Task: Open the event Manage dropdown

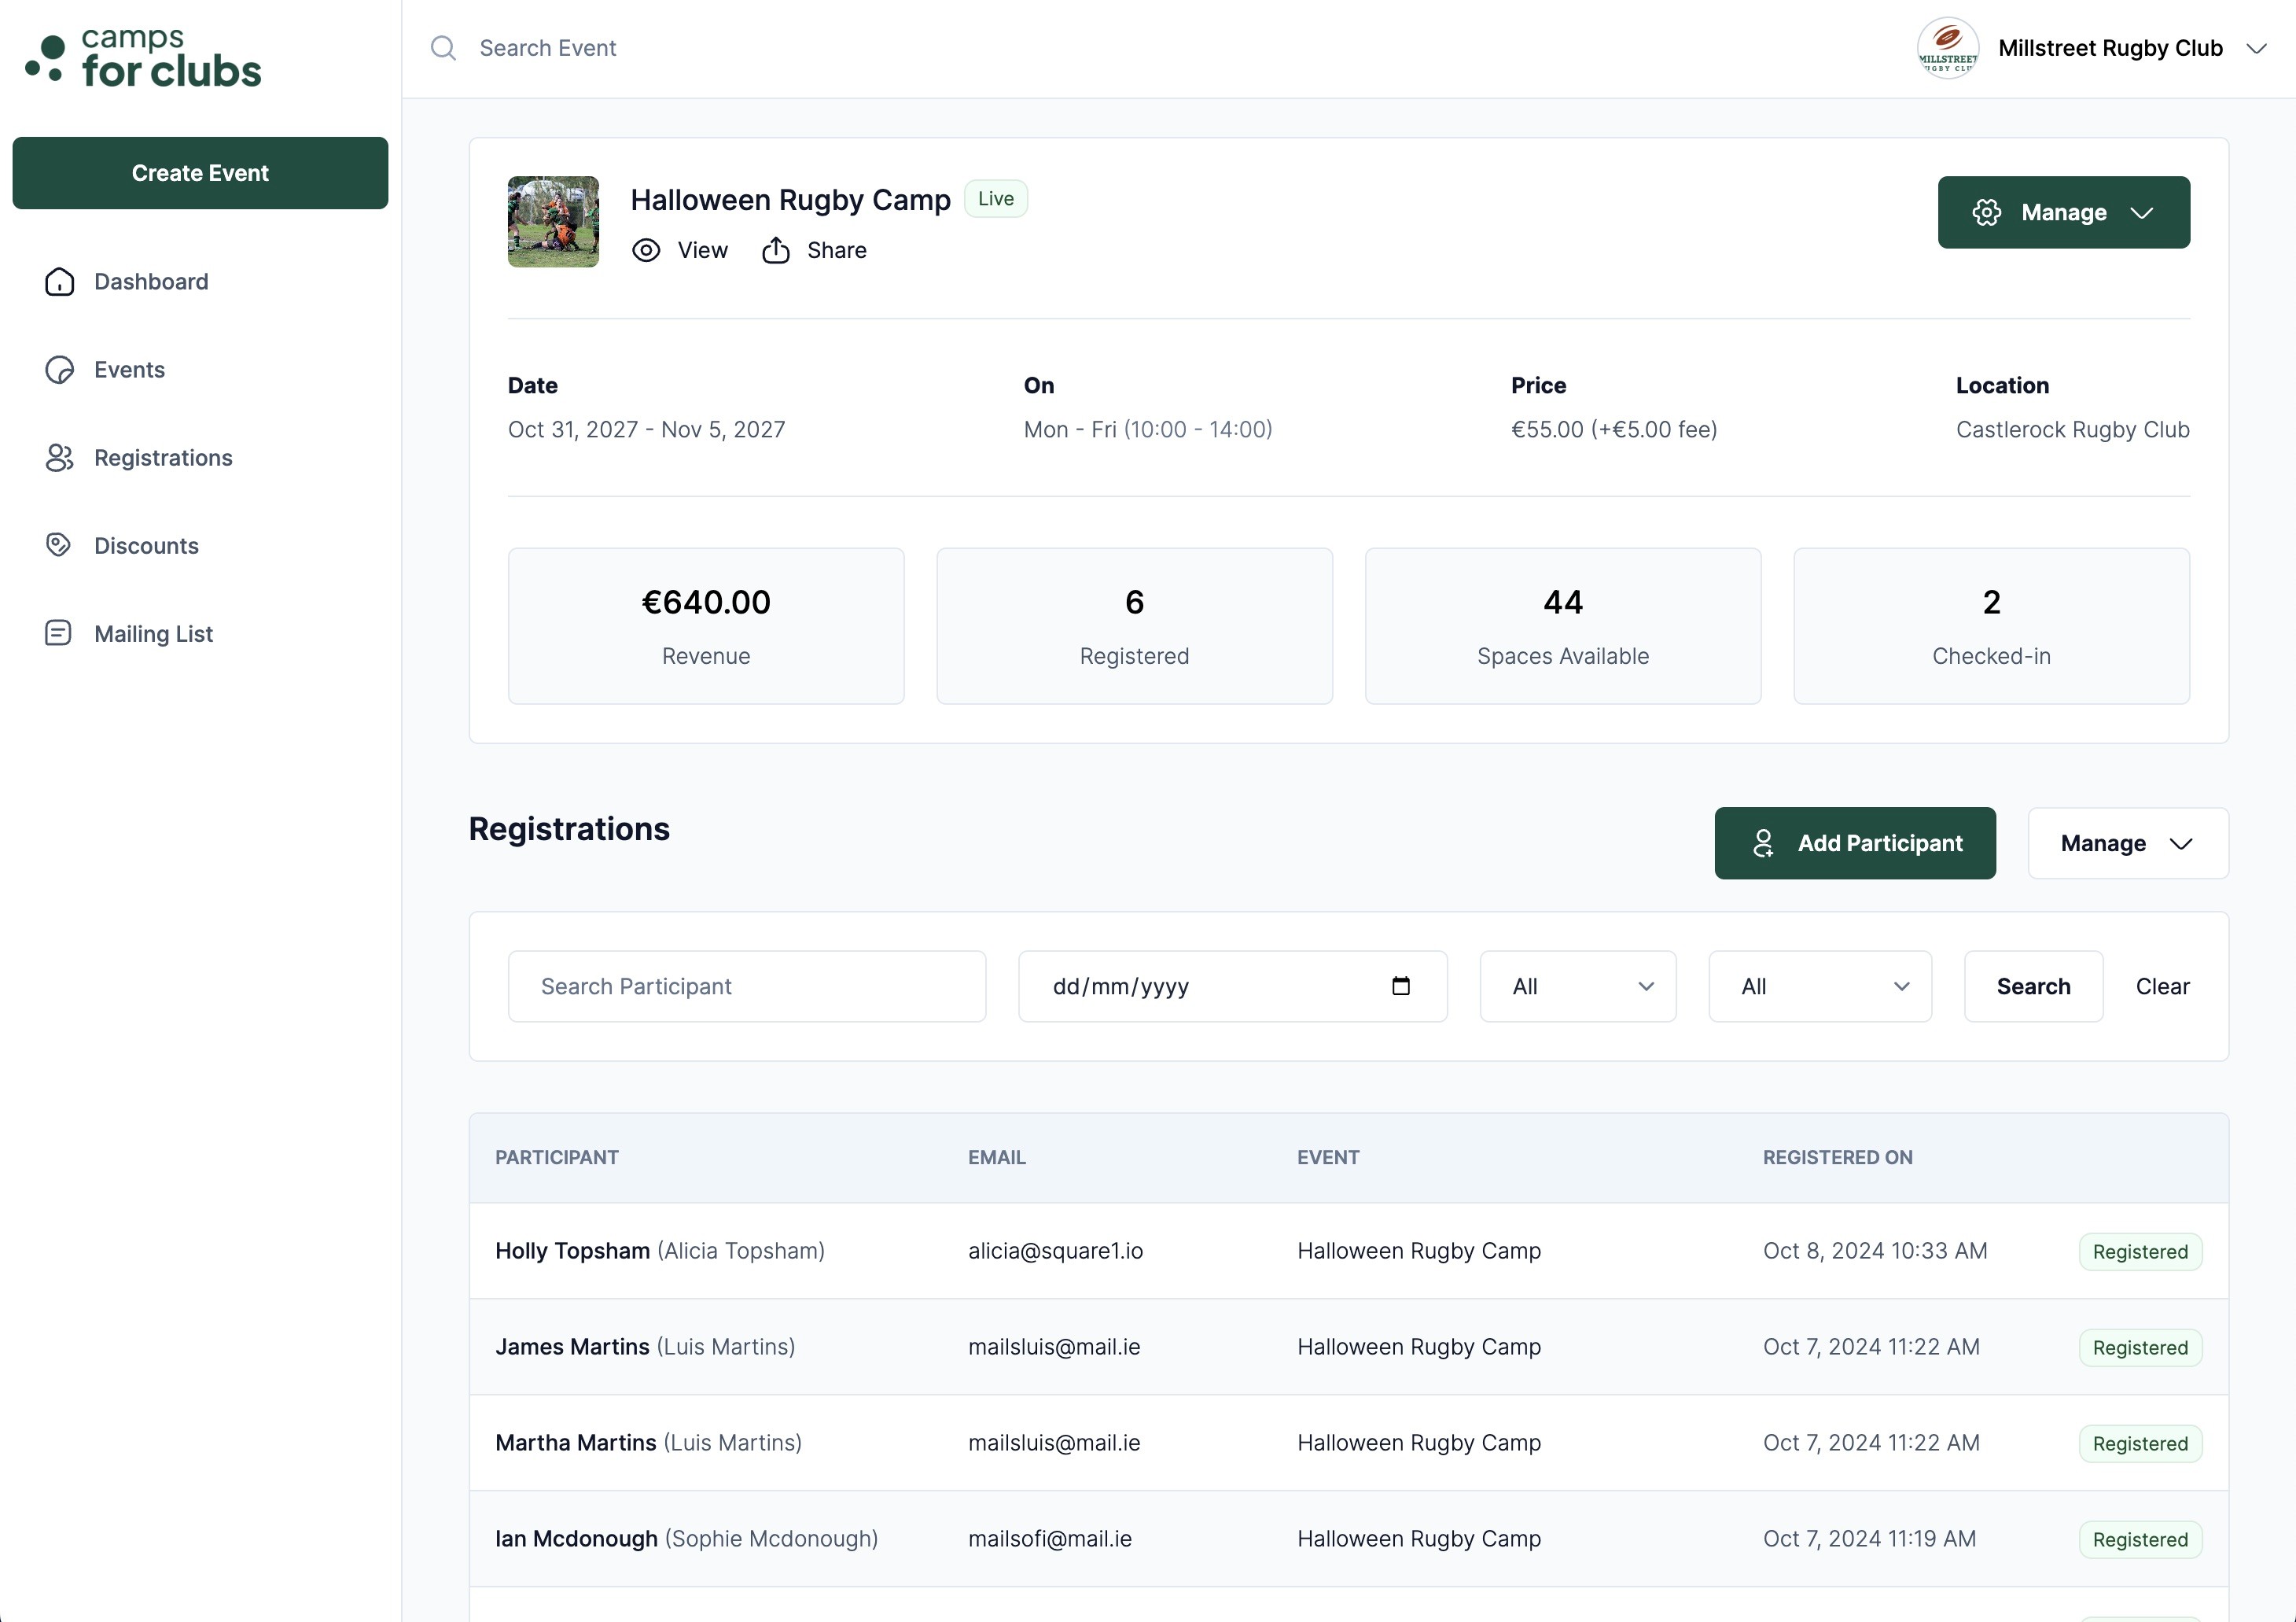Action: tap(2063, 212)
